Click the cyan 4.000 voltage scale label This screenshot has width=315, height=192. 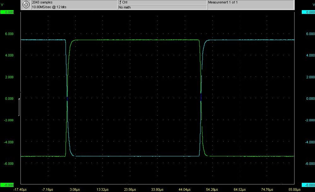tap(310, 55)
